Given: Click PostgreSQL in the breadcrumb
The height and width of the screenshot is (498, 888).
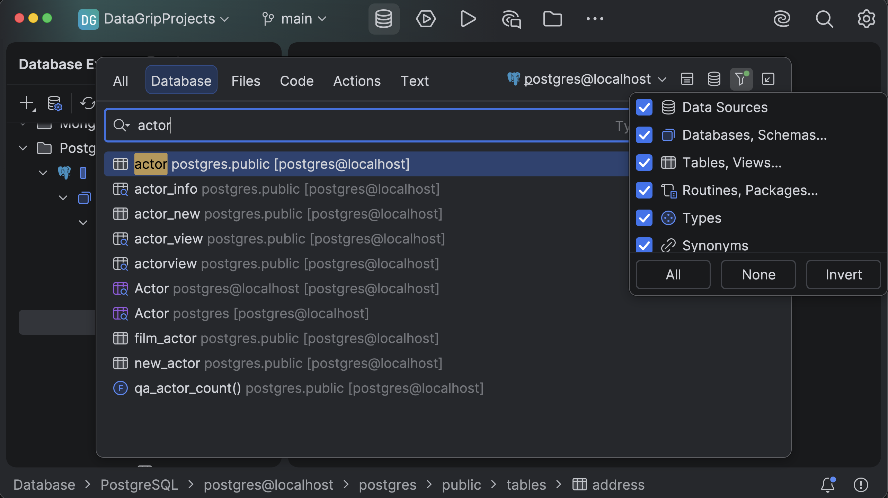Looking at the screenshot, I should coord(139,485).
